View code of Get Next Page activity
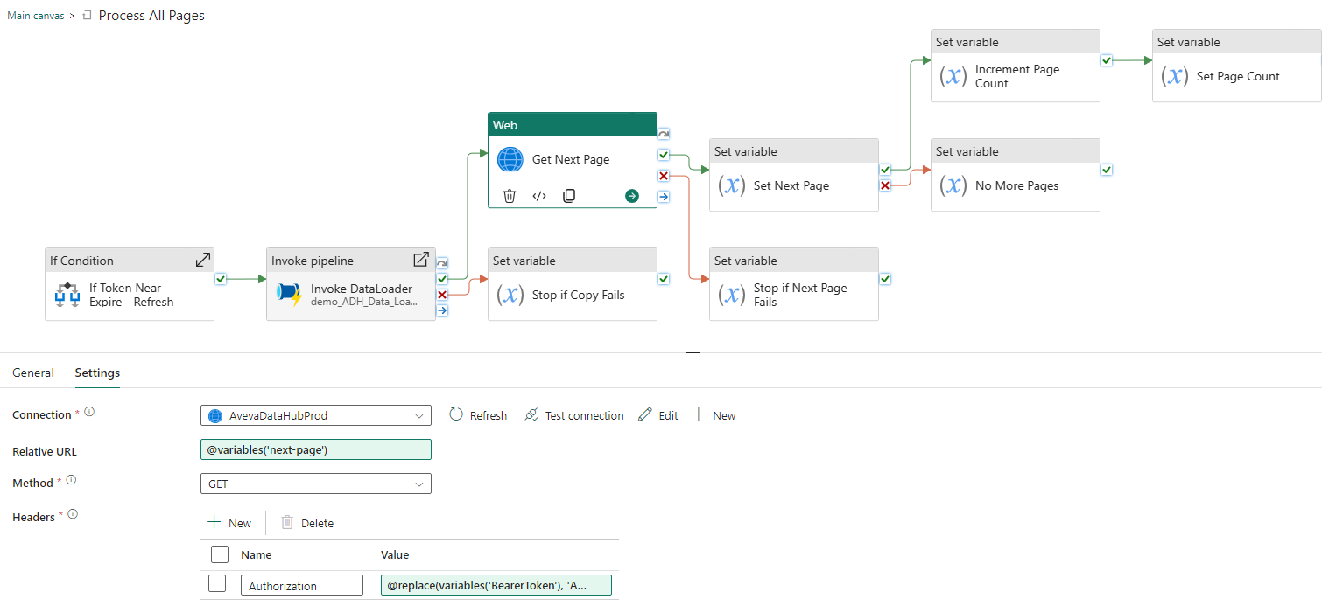The width and height of the screenshot is (1322, 606). pos(539,196)
